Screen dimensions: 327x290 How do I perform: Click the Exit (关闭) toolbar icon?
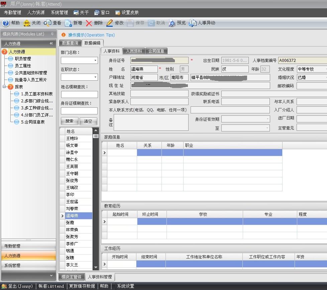27,23
